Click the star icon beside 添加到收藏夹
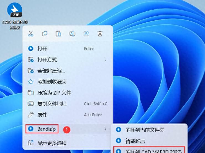Image resolution: width=205 pixels, height=153 pixels. coord(31,82)
